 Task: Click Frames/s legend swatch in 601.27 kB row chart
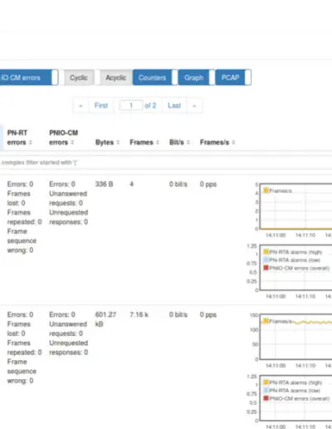coord(266,321)
